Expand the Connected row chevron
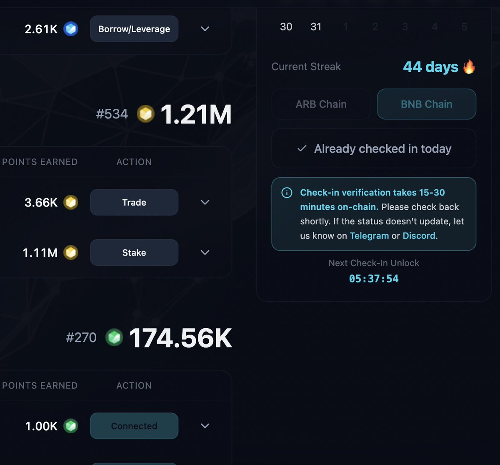The height and width of the screenshot is (465, 500). click(x=205, y=426)
